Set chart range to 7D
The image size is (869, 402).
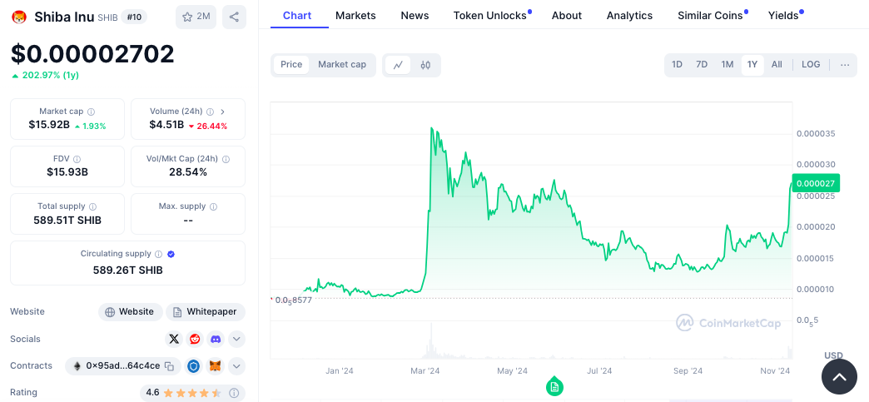click(702, 64)
